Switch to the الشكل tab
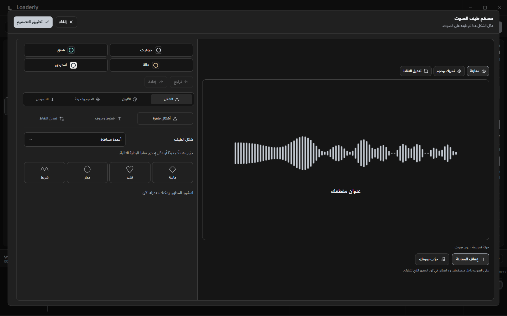The height and width of the screenshot is (316, 507). (x=171, y=99)
